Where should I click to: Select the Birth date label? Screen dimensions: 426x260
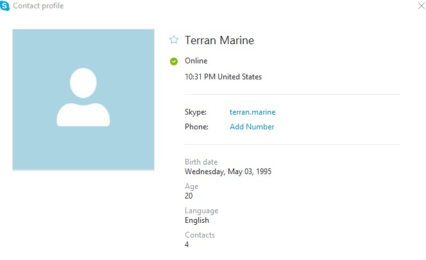tap(201, 162)
